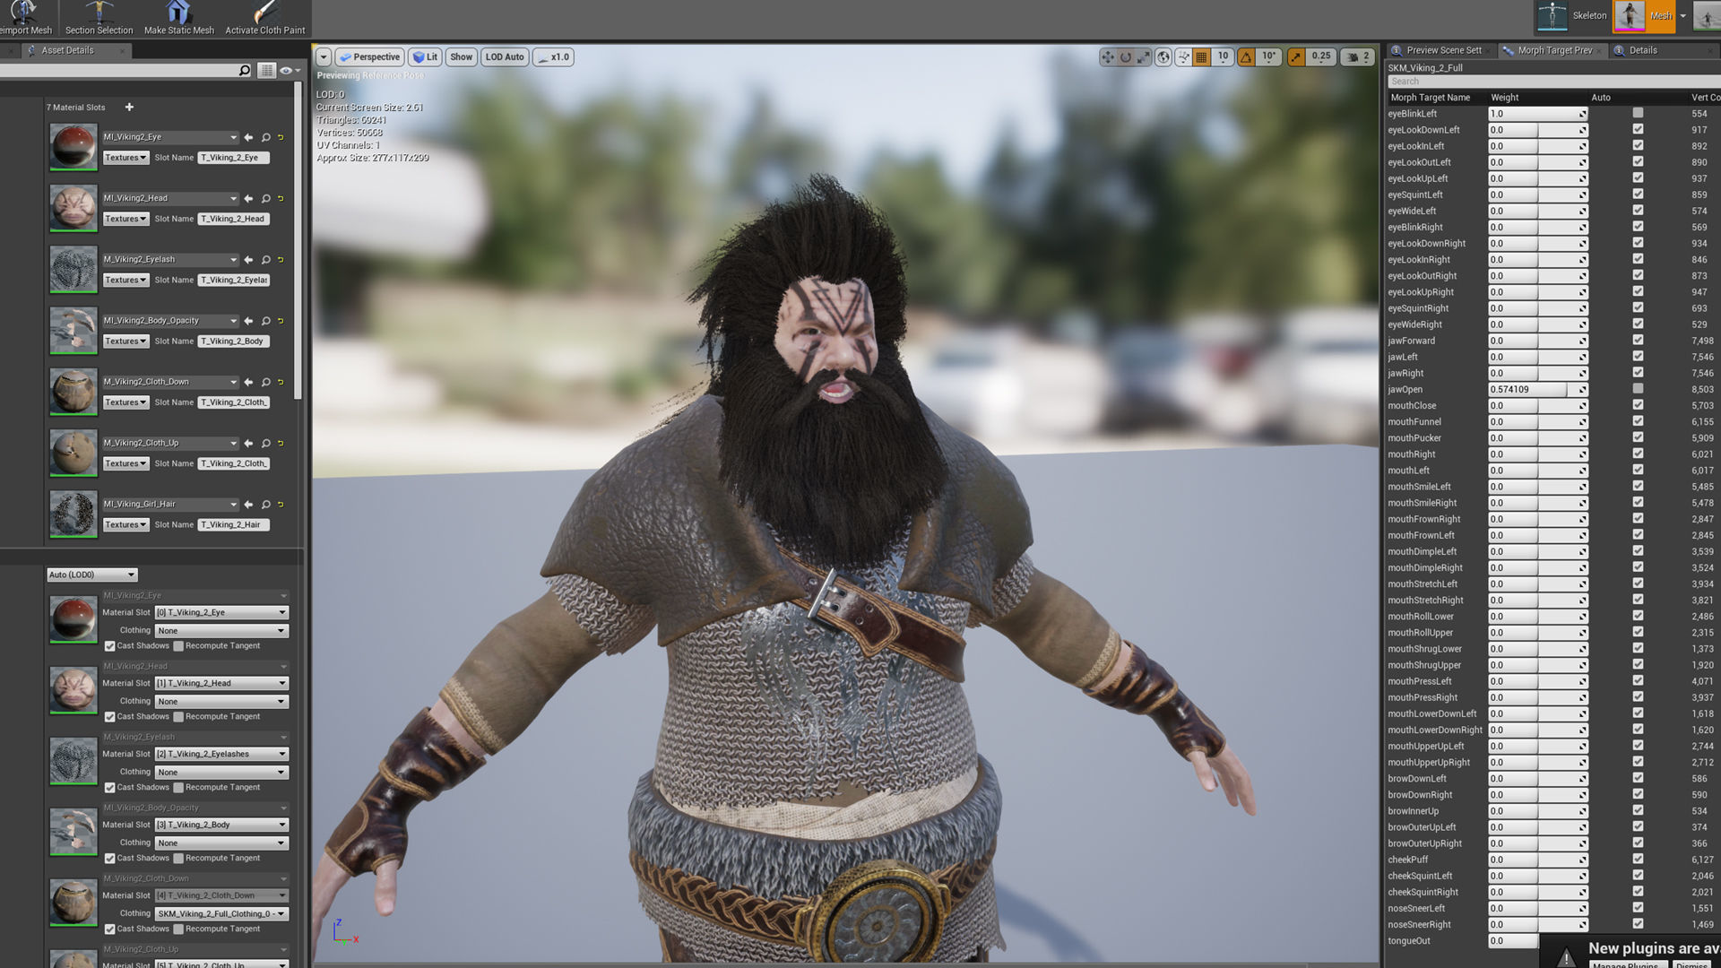Browse to M_Viking2_Cloth_Up asset
1721x968 pixels.
pos(265,443)
